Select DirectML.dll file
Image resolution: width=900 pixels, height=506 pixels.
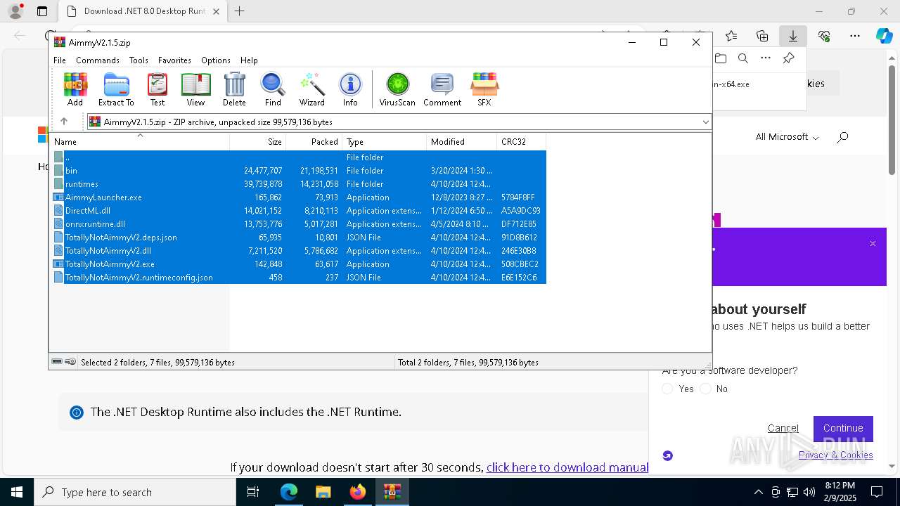[298, 211]
